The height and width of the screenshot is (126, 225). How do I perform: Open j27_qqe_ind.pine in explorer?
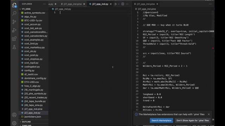pos(33,109)
